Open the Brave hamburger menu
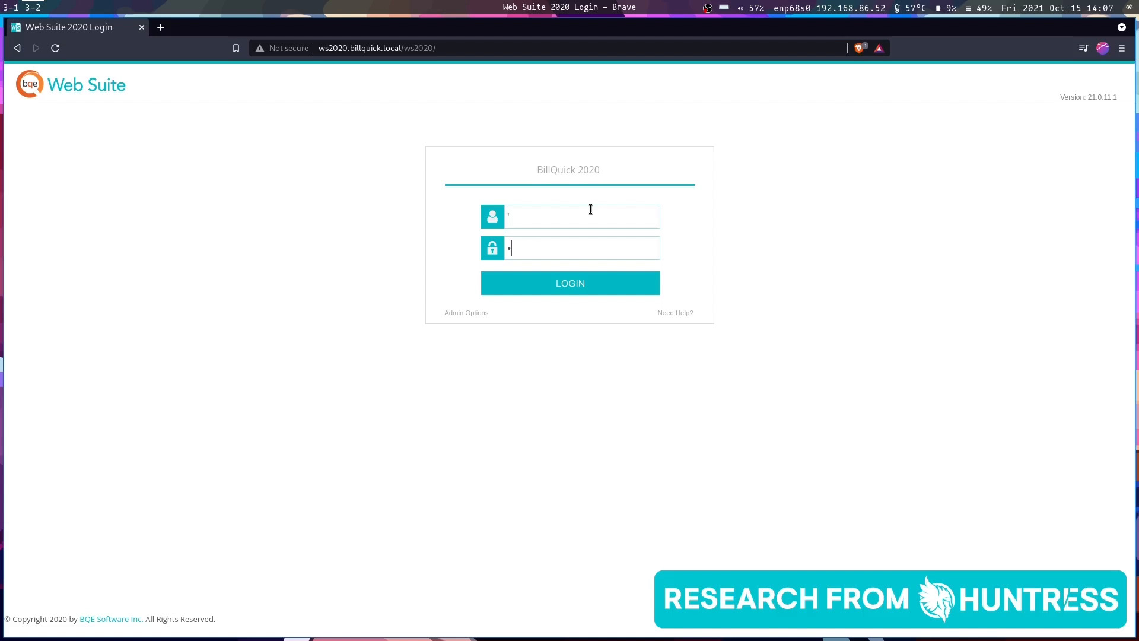This screenshot has height=641, width=1139. (1122, 48)
